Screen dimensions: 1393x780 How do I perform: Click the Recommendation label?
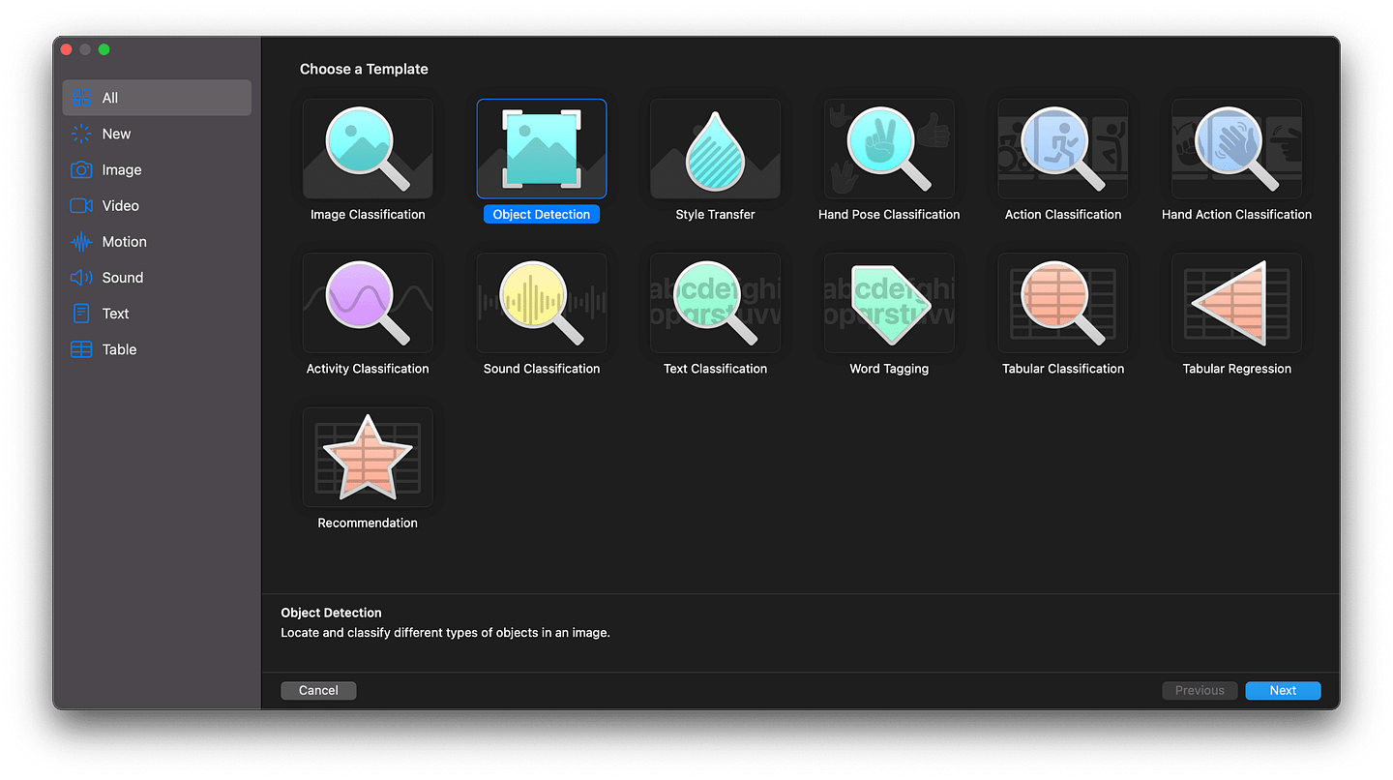click(368, 523)
